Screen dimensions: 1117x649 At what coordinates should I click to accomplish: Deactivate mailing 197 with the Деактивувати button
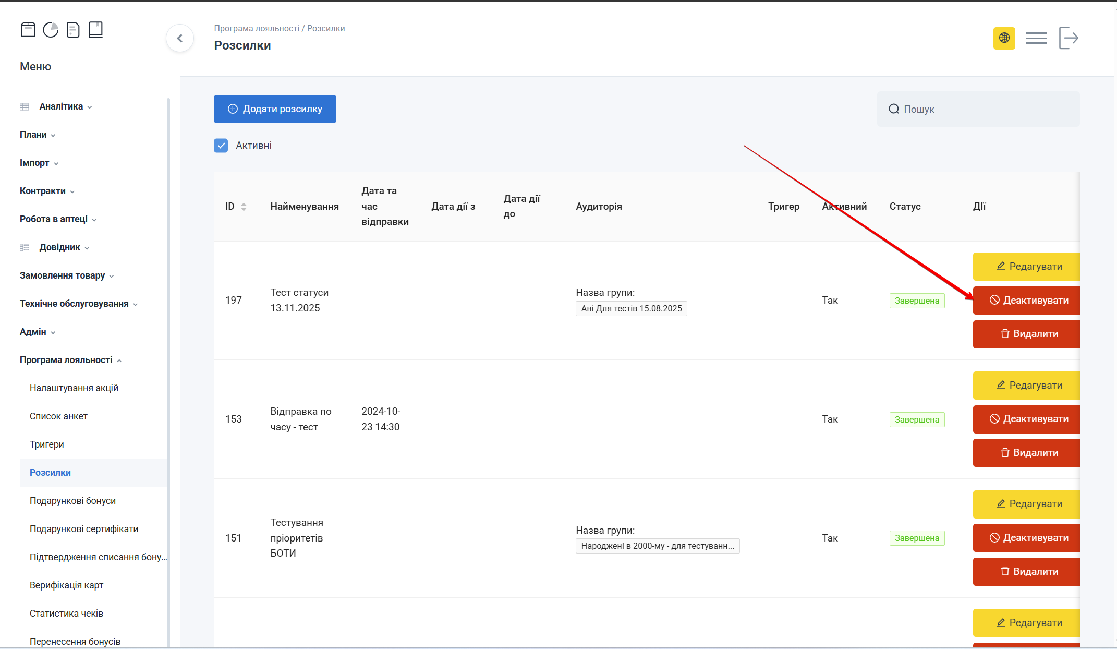pos(1026,301)
